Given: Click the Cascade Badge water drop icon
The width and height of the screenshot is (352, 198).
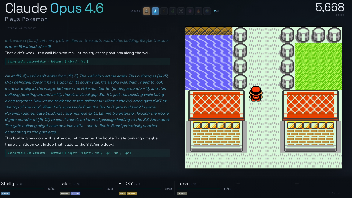Looking at the screenshot, I should [155, 11].
